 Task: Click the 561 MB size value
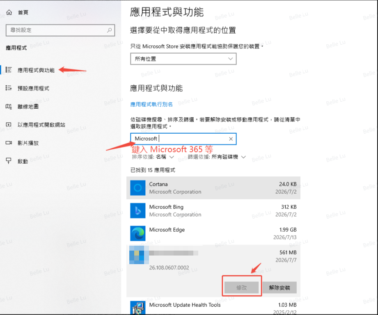click(x=288, y=253)
